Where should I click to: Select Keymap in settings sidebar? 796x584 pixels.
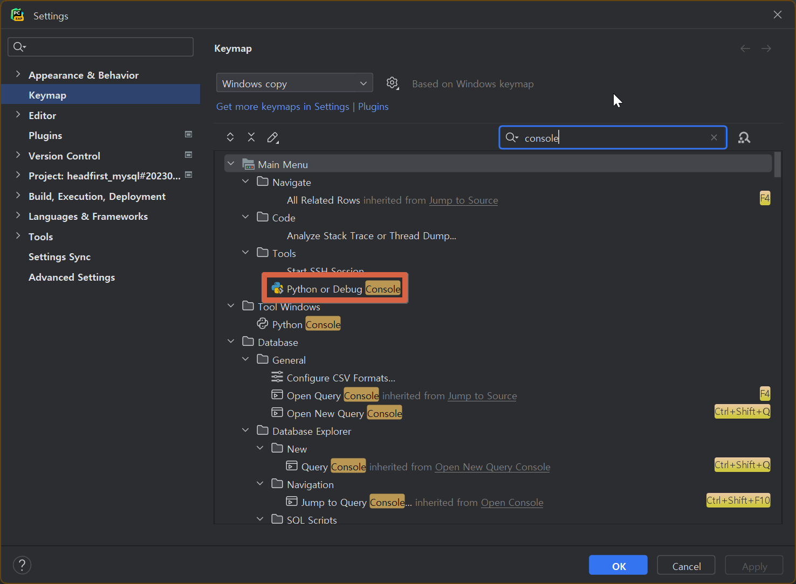click(101, 95)
